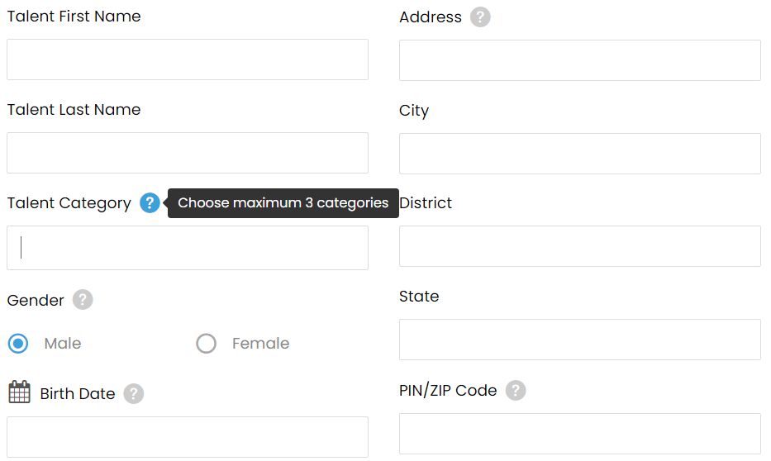The image size is (771, 461).
Task: Open the Address help question mark
Action: [x=480, y=17]
